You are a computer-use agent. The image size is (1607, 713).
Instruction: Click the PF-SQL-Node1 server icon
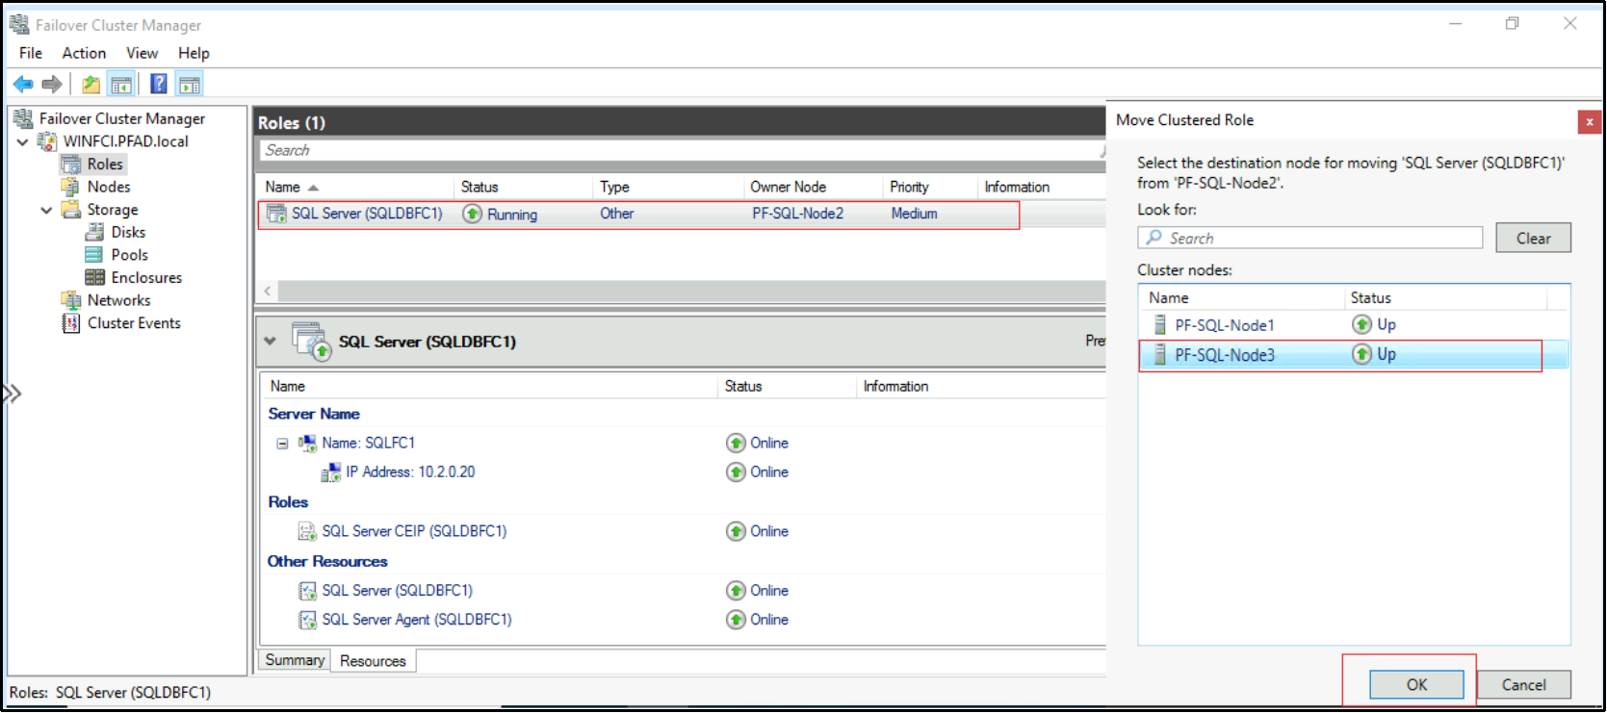[1160, 325]
